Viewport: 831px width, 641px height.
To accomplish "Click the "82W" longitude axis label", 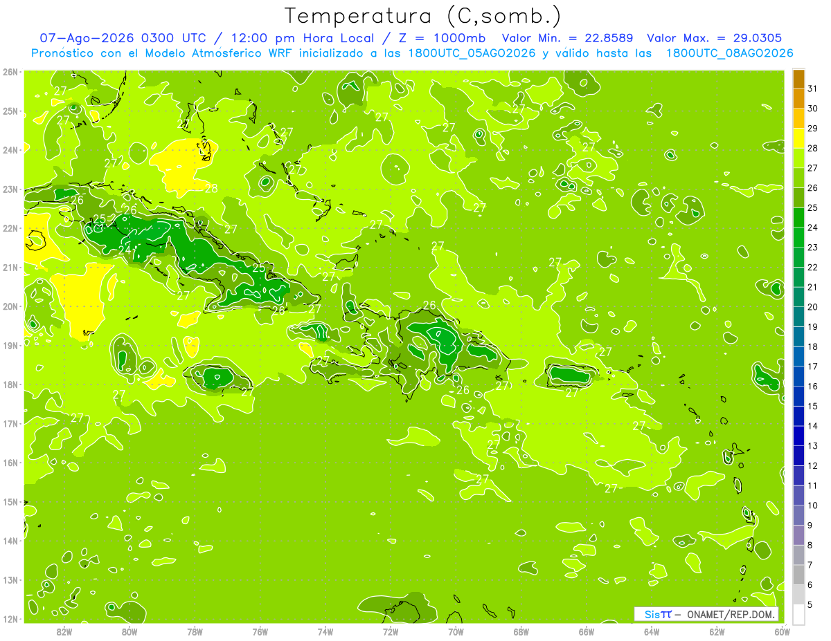I will tap(64, 632).
